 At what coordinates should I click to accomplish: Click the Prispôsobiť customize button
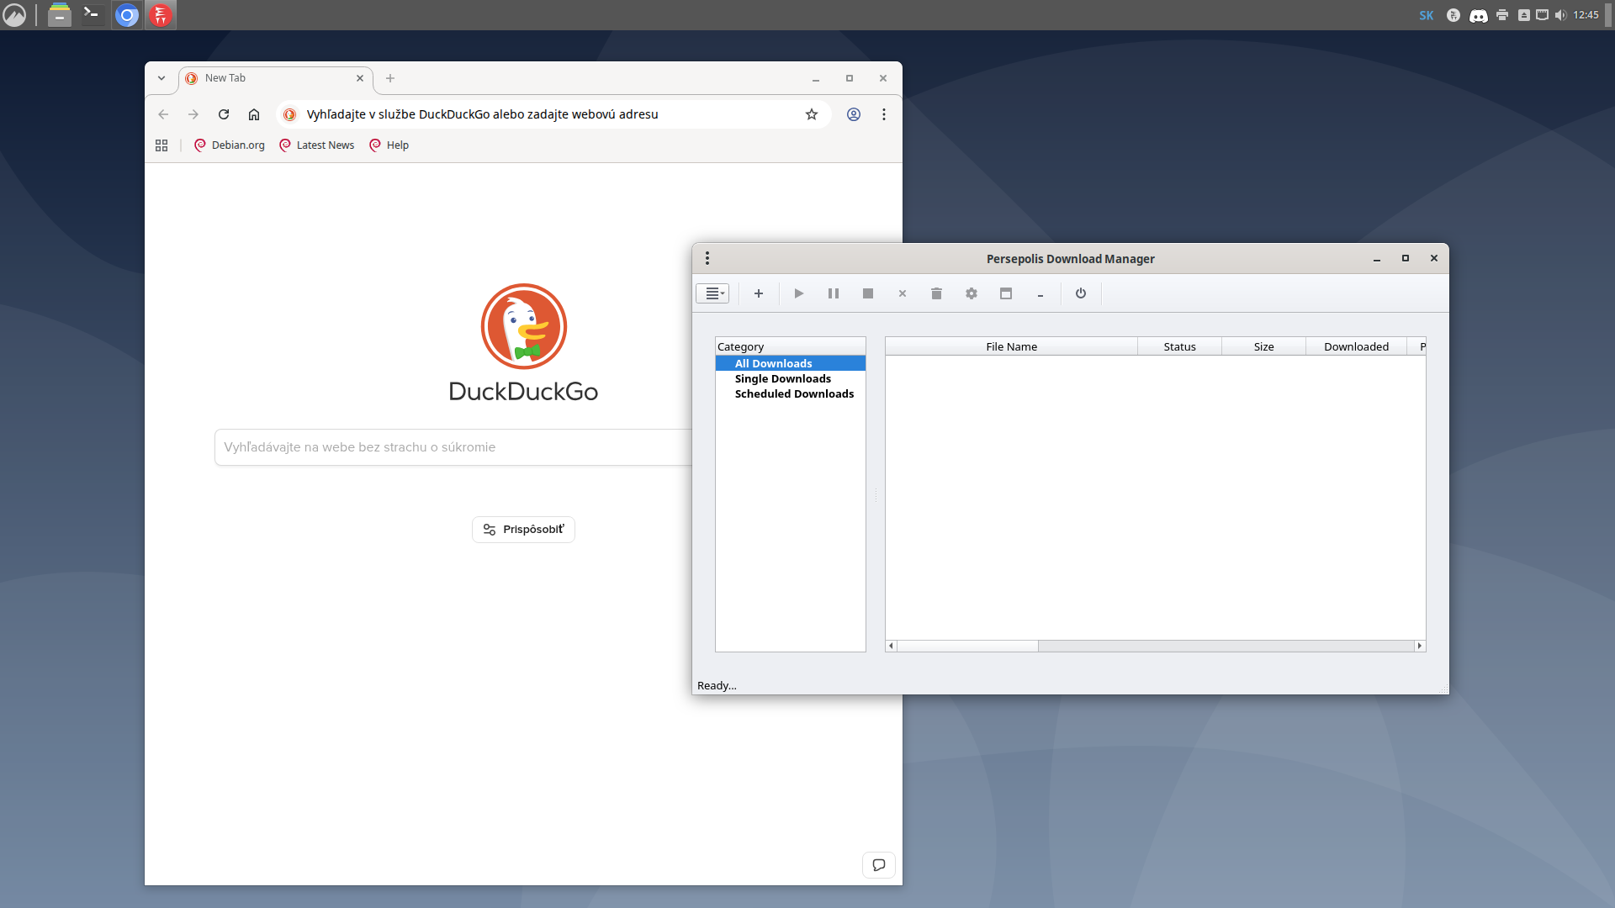click(x=523, y=530)
